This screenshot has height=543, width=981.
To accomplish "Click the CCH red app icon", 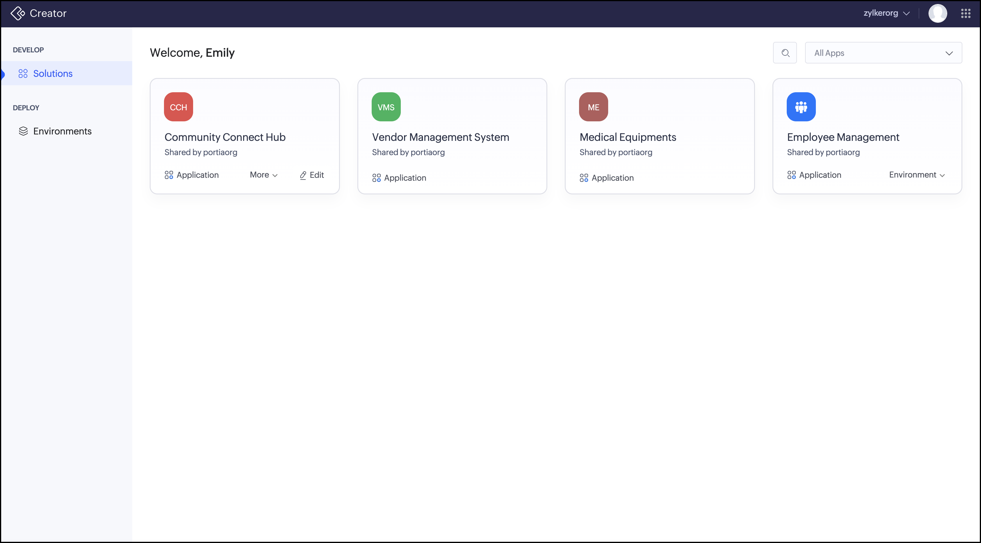I will [x=178, y=107].
